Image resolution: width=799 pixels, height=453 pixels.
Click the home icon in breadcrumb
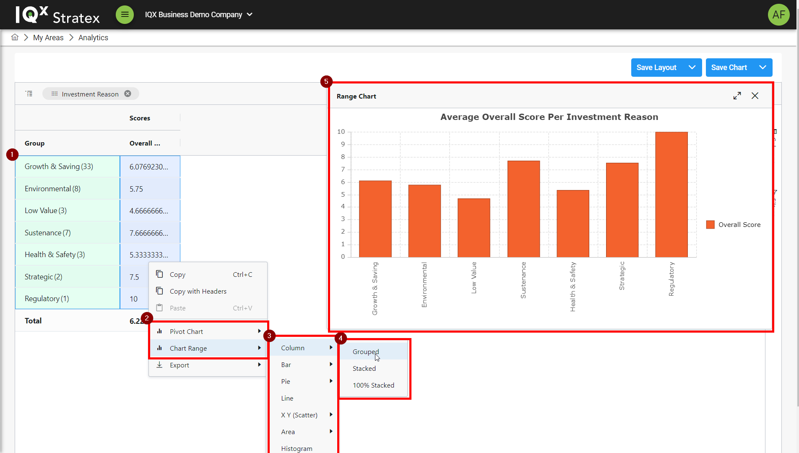15,37
